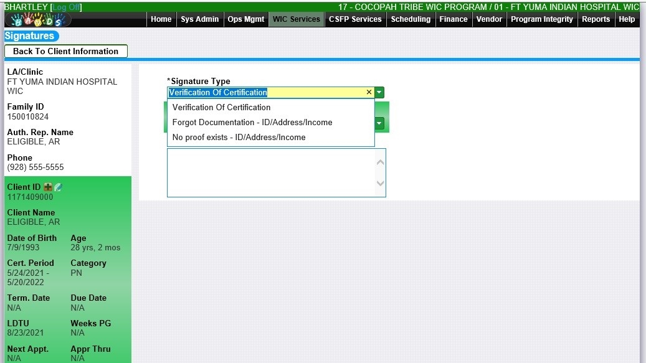646x363 pixels.
Task: Click the Log Off link
Action: click(66, 7)
